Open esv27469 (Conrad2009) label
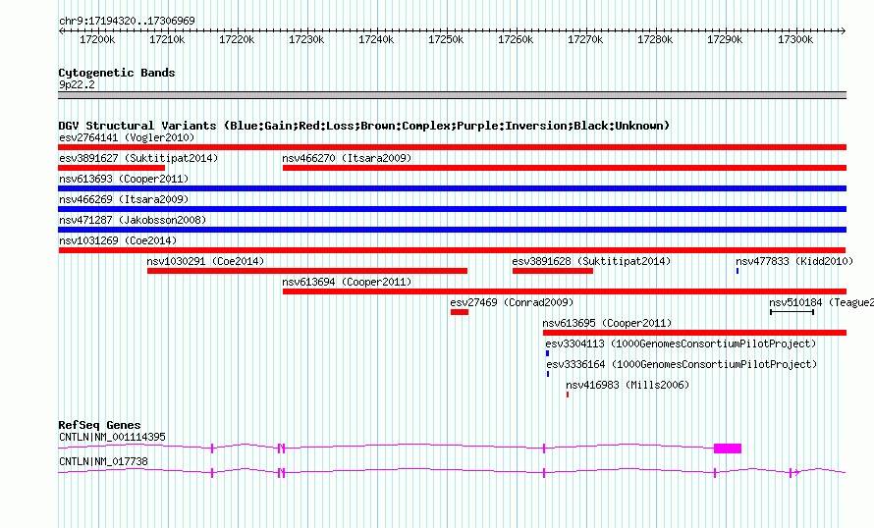This screenshot has height=528, width=874. pyautogui.click(x=512, y=302)
